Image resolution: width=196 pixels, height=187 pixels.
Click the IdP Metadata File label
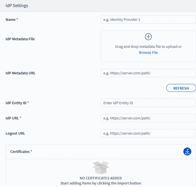point(20,39)
